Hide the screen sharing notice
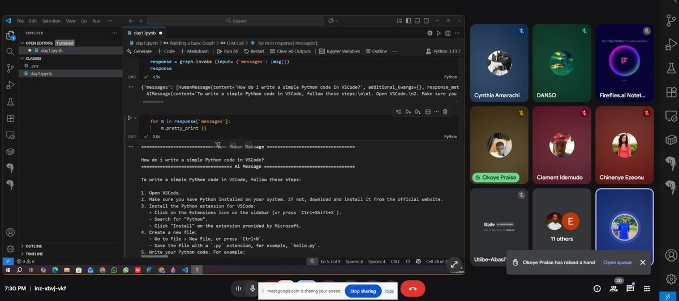Viewport: 679px width, 301px height. point(389,291)
